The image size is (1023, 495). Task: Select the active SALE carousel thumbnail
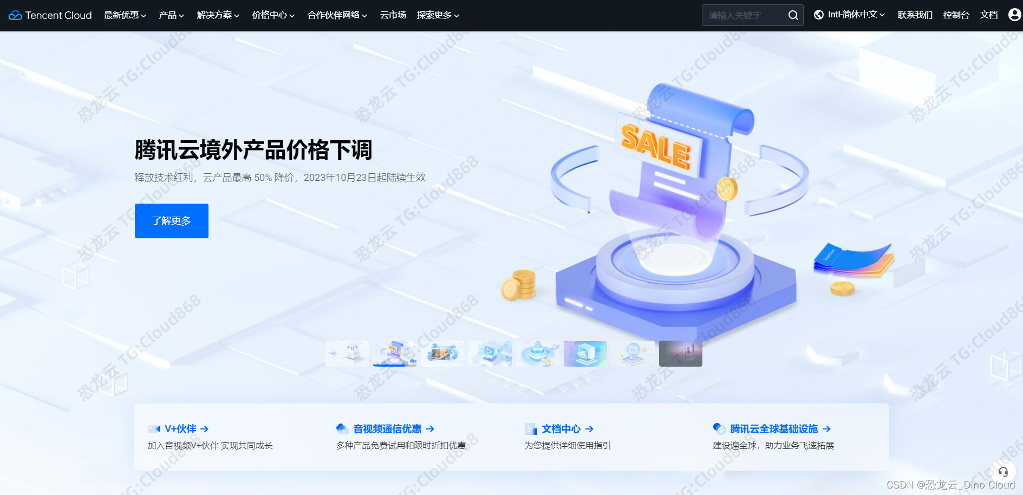tap(395, 354)
